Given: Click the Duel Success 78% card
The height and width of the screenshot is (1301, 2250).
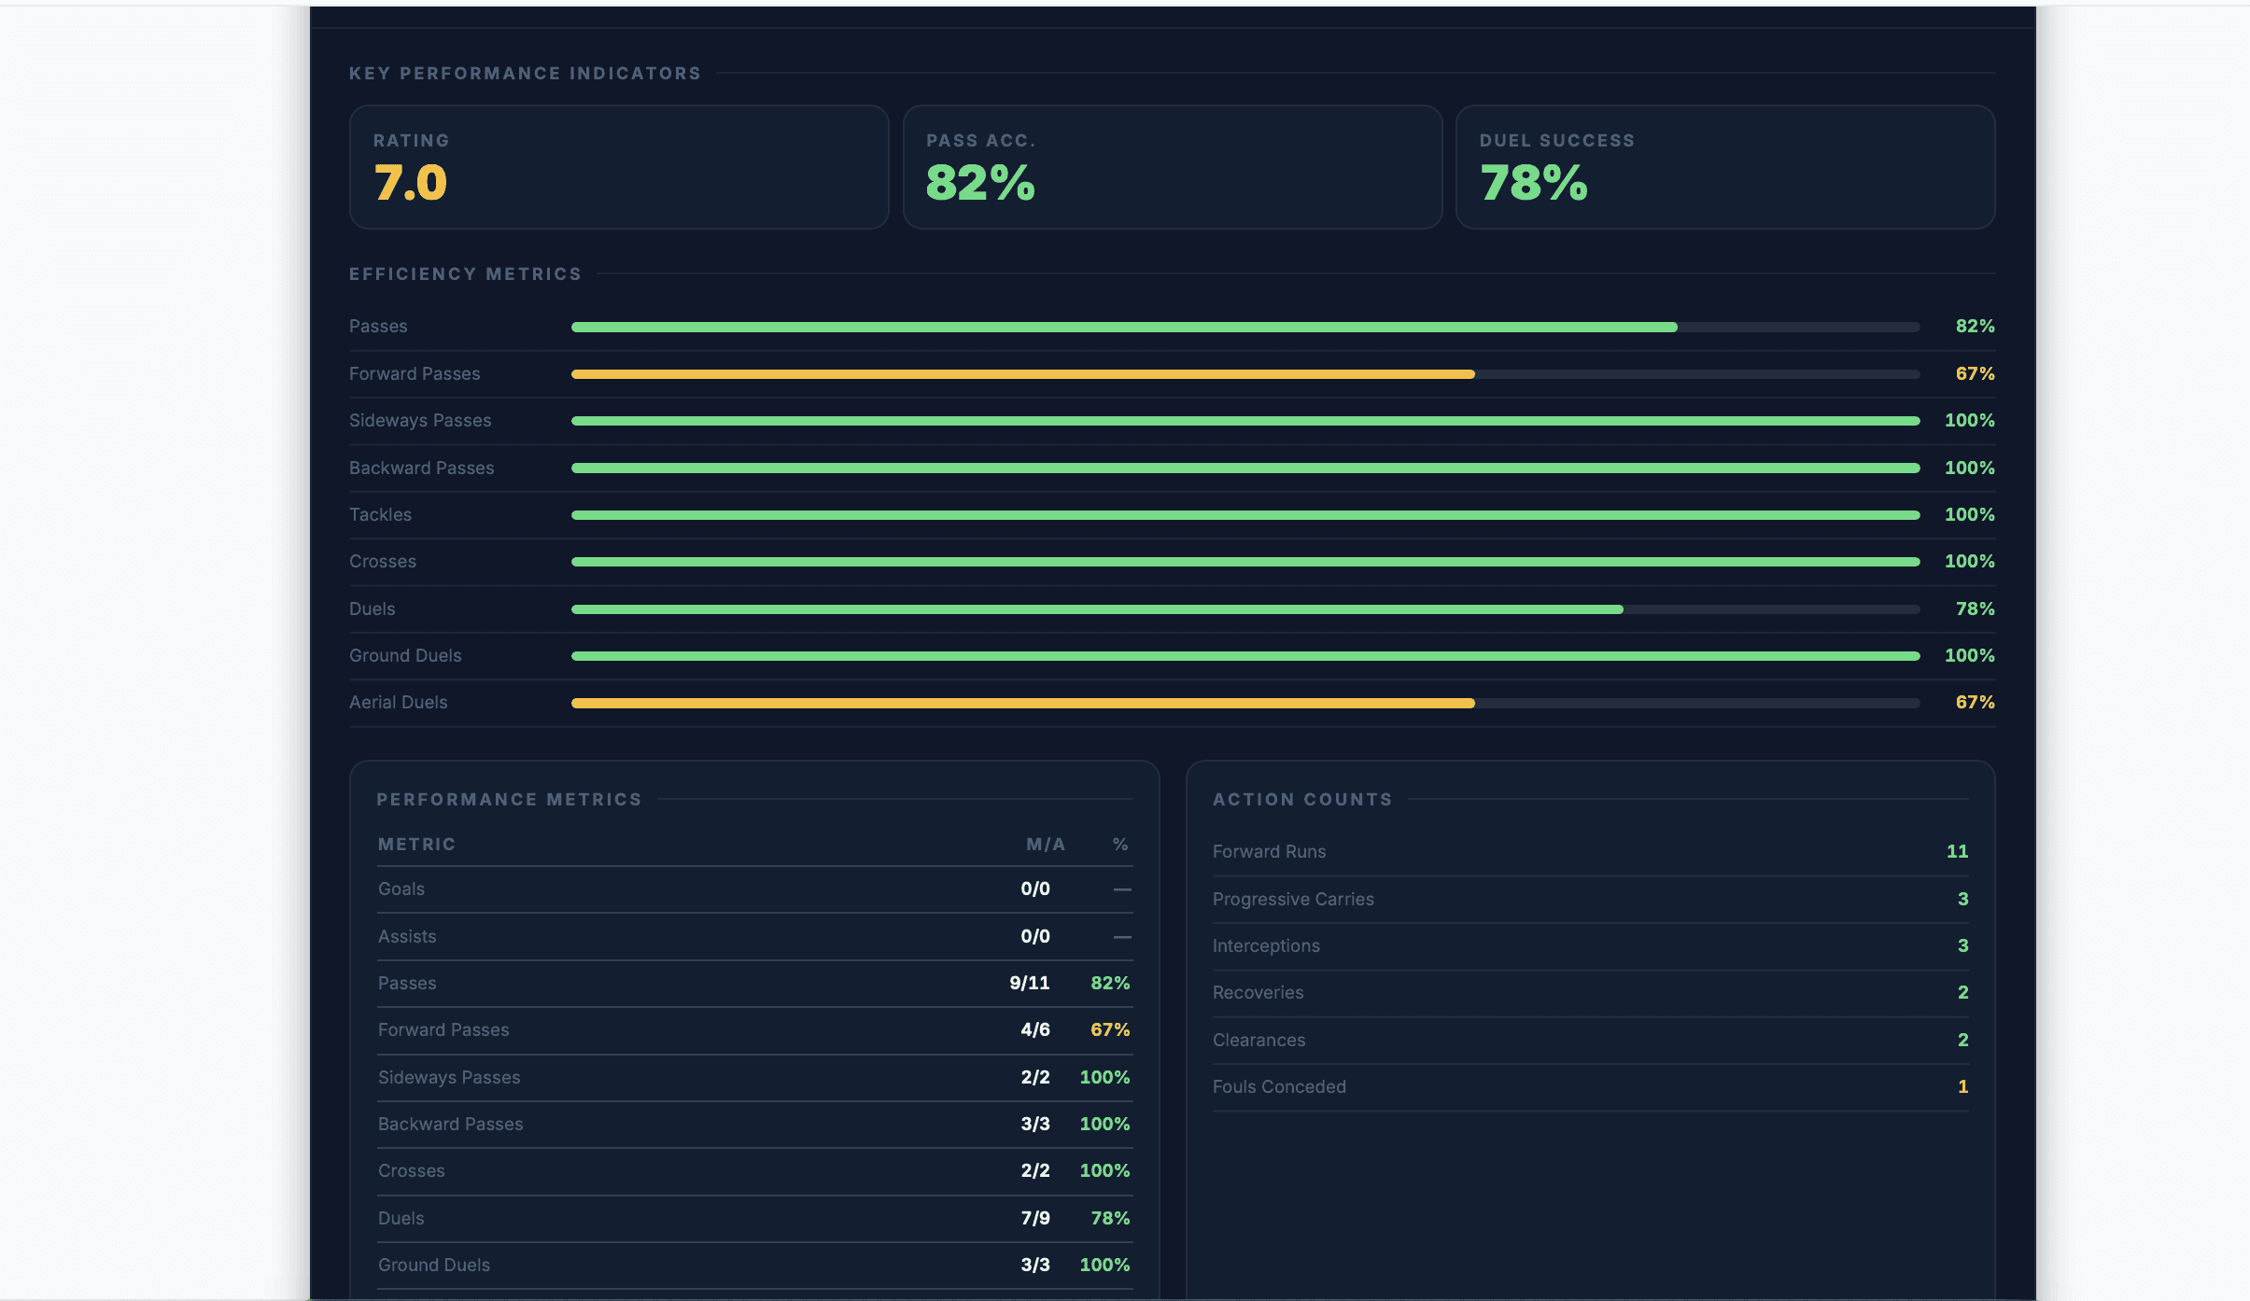Looking at the screenshot, I should [x=1725, y=167].
